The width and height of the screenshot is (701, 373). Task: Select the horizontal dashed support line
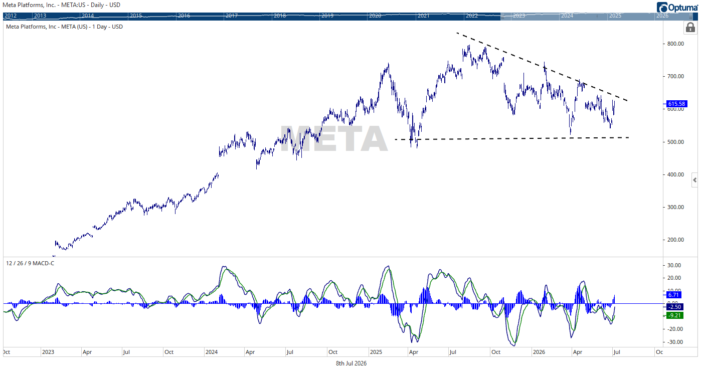coord(511,138)
